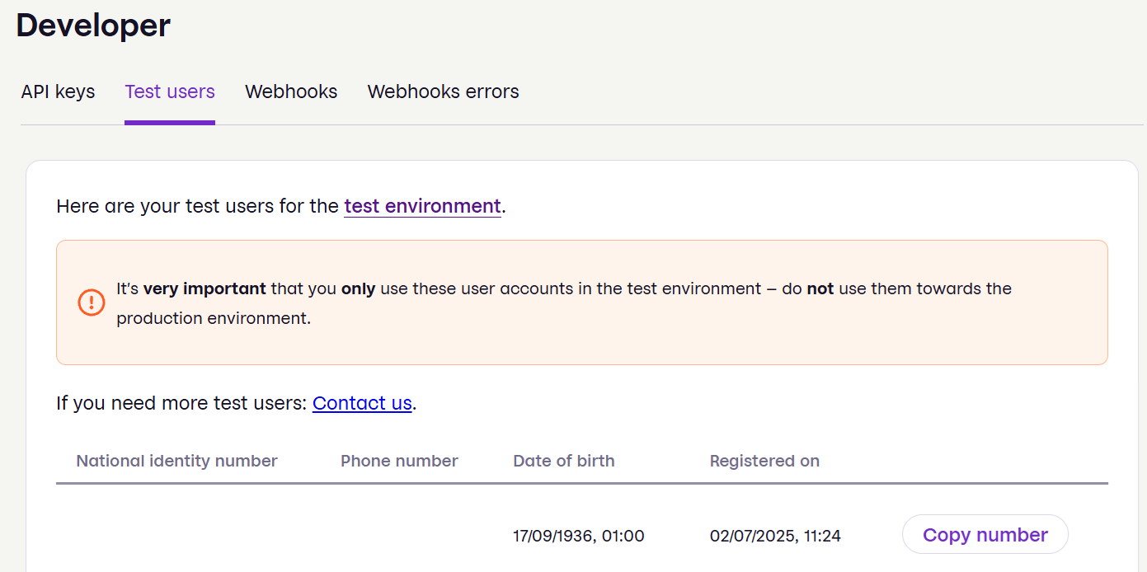Image resolution: width=1147 pixels, height=572 pixels.
Task: Click the National identity number column header
Action: click(176, 461)
